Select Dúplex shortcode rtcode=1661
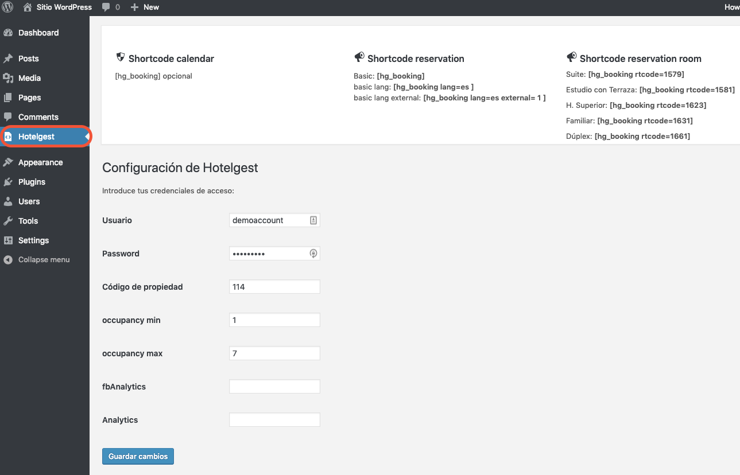 628,136
